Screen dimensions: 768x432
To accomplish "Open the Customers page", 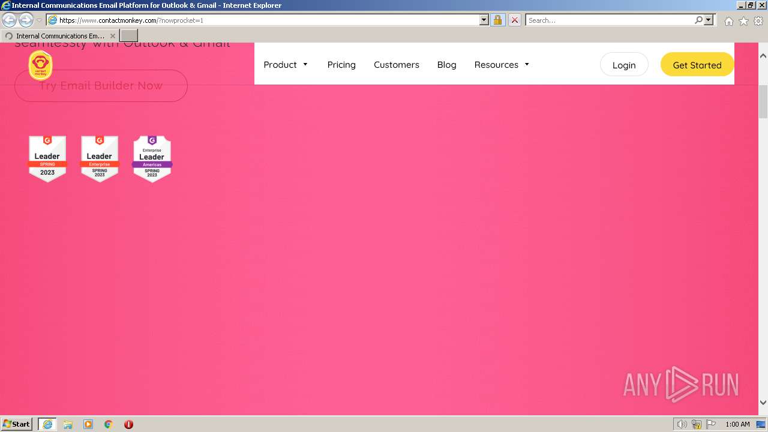I will tap(397, 65).
